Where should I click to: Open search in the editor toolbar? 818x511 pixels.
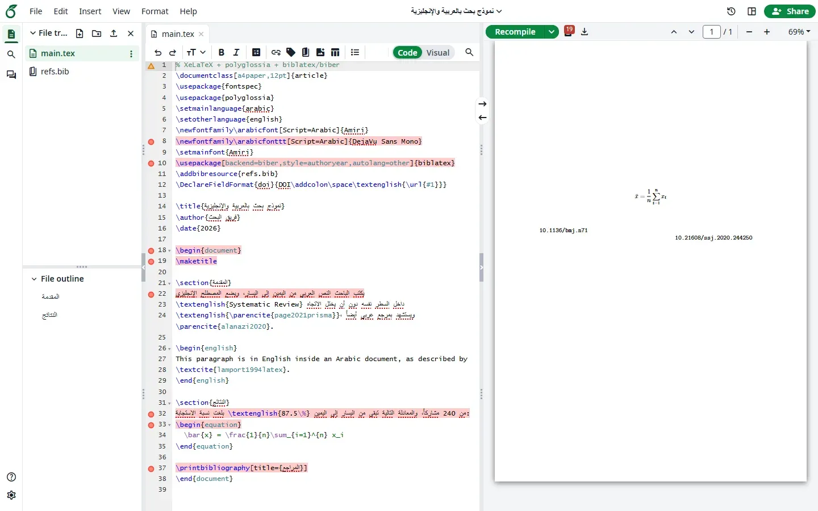pyautogui.click(x=469, y=52)
